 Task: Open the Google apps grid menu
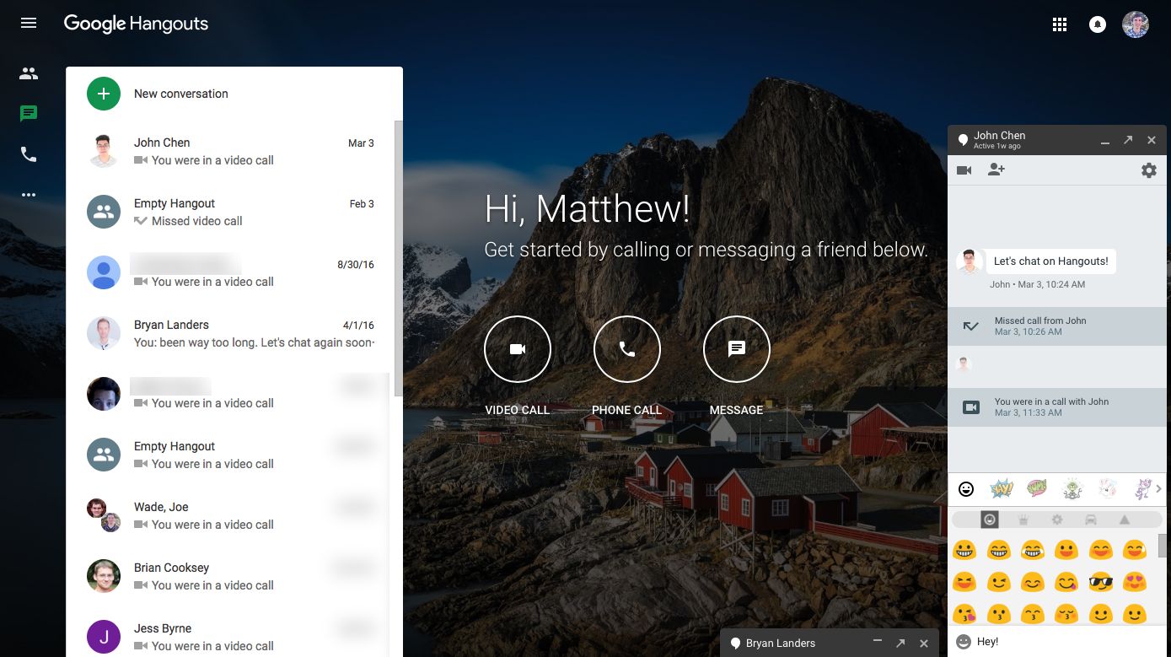[x=1060, y=24]
